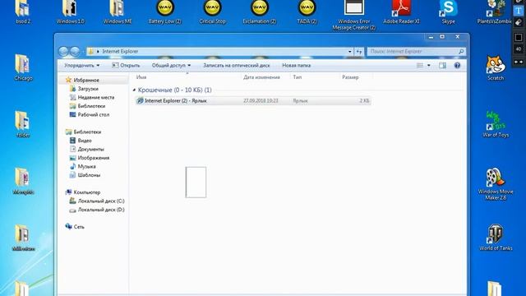Select the Exclamation (2) WAV file

[x=260, y=12]
